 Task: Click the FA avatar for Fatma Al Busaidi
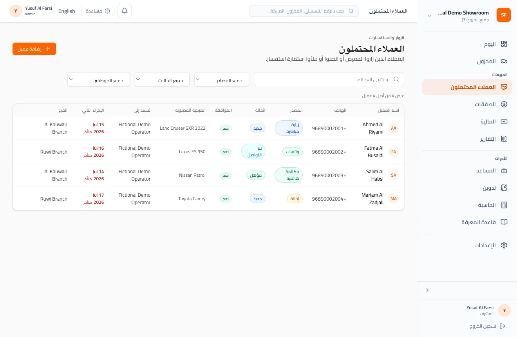(394, 152)
